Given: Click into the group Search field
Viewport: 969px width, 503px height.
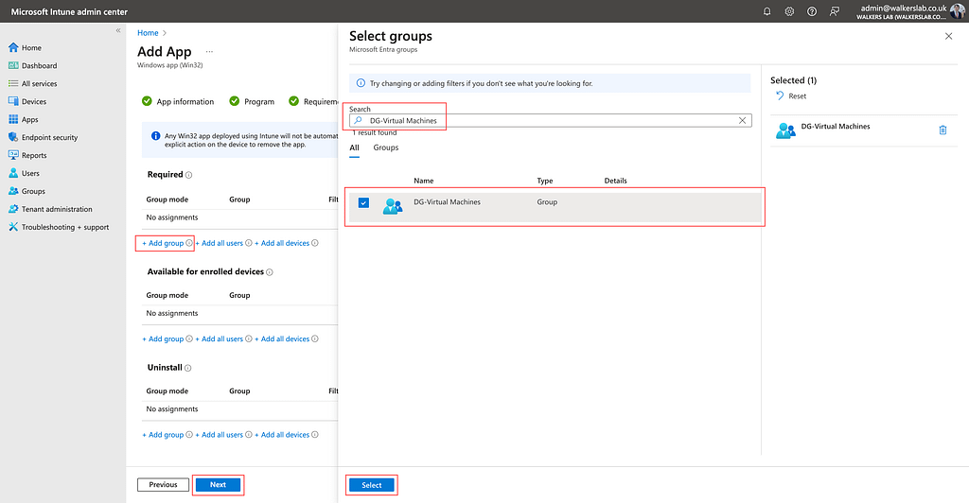Looking at the screenshot, I should tap(549, 121).
